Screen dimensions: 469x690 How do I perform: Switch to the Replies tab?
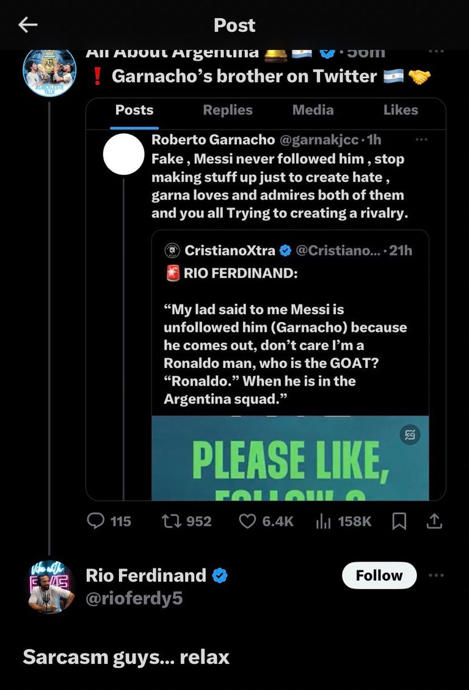[x=227, y=110]
